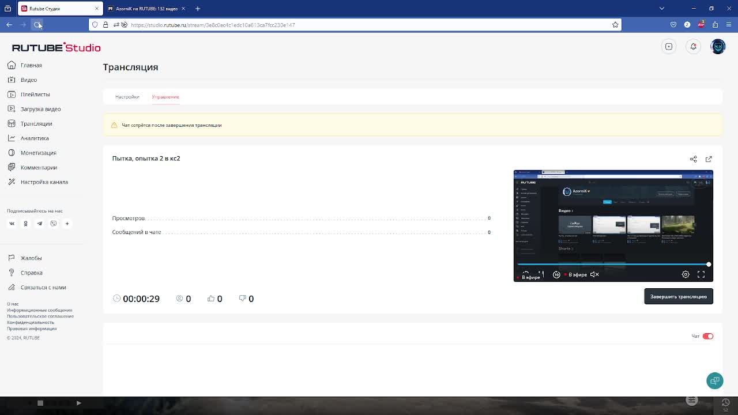Open browser application menu
The image size is (738, 415).
point(729,25)
